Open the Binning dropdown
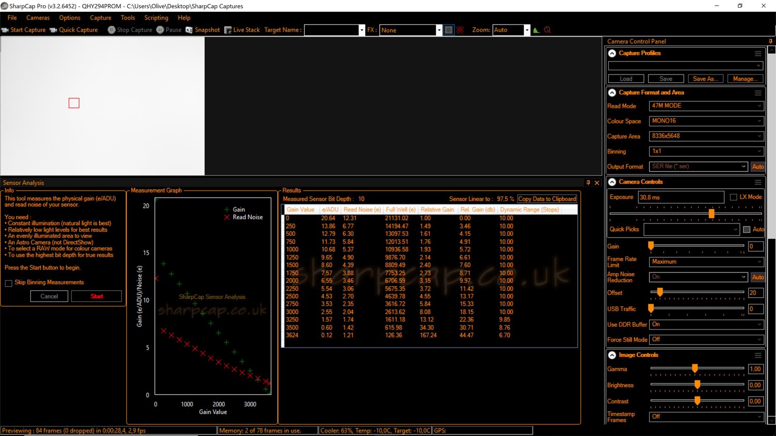 pyautogui.click(x=706, y=152)
